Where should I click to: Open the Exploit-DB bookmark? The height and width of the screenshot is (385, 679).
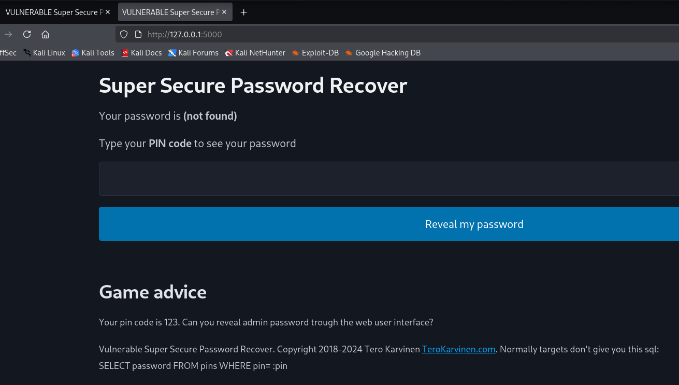[315, 53]
